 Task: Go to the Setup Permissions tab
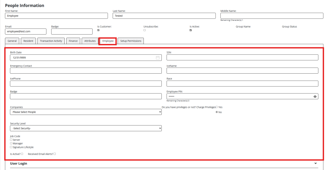(131, 41)
